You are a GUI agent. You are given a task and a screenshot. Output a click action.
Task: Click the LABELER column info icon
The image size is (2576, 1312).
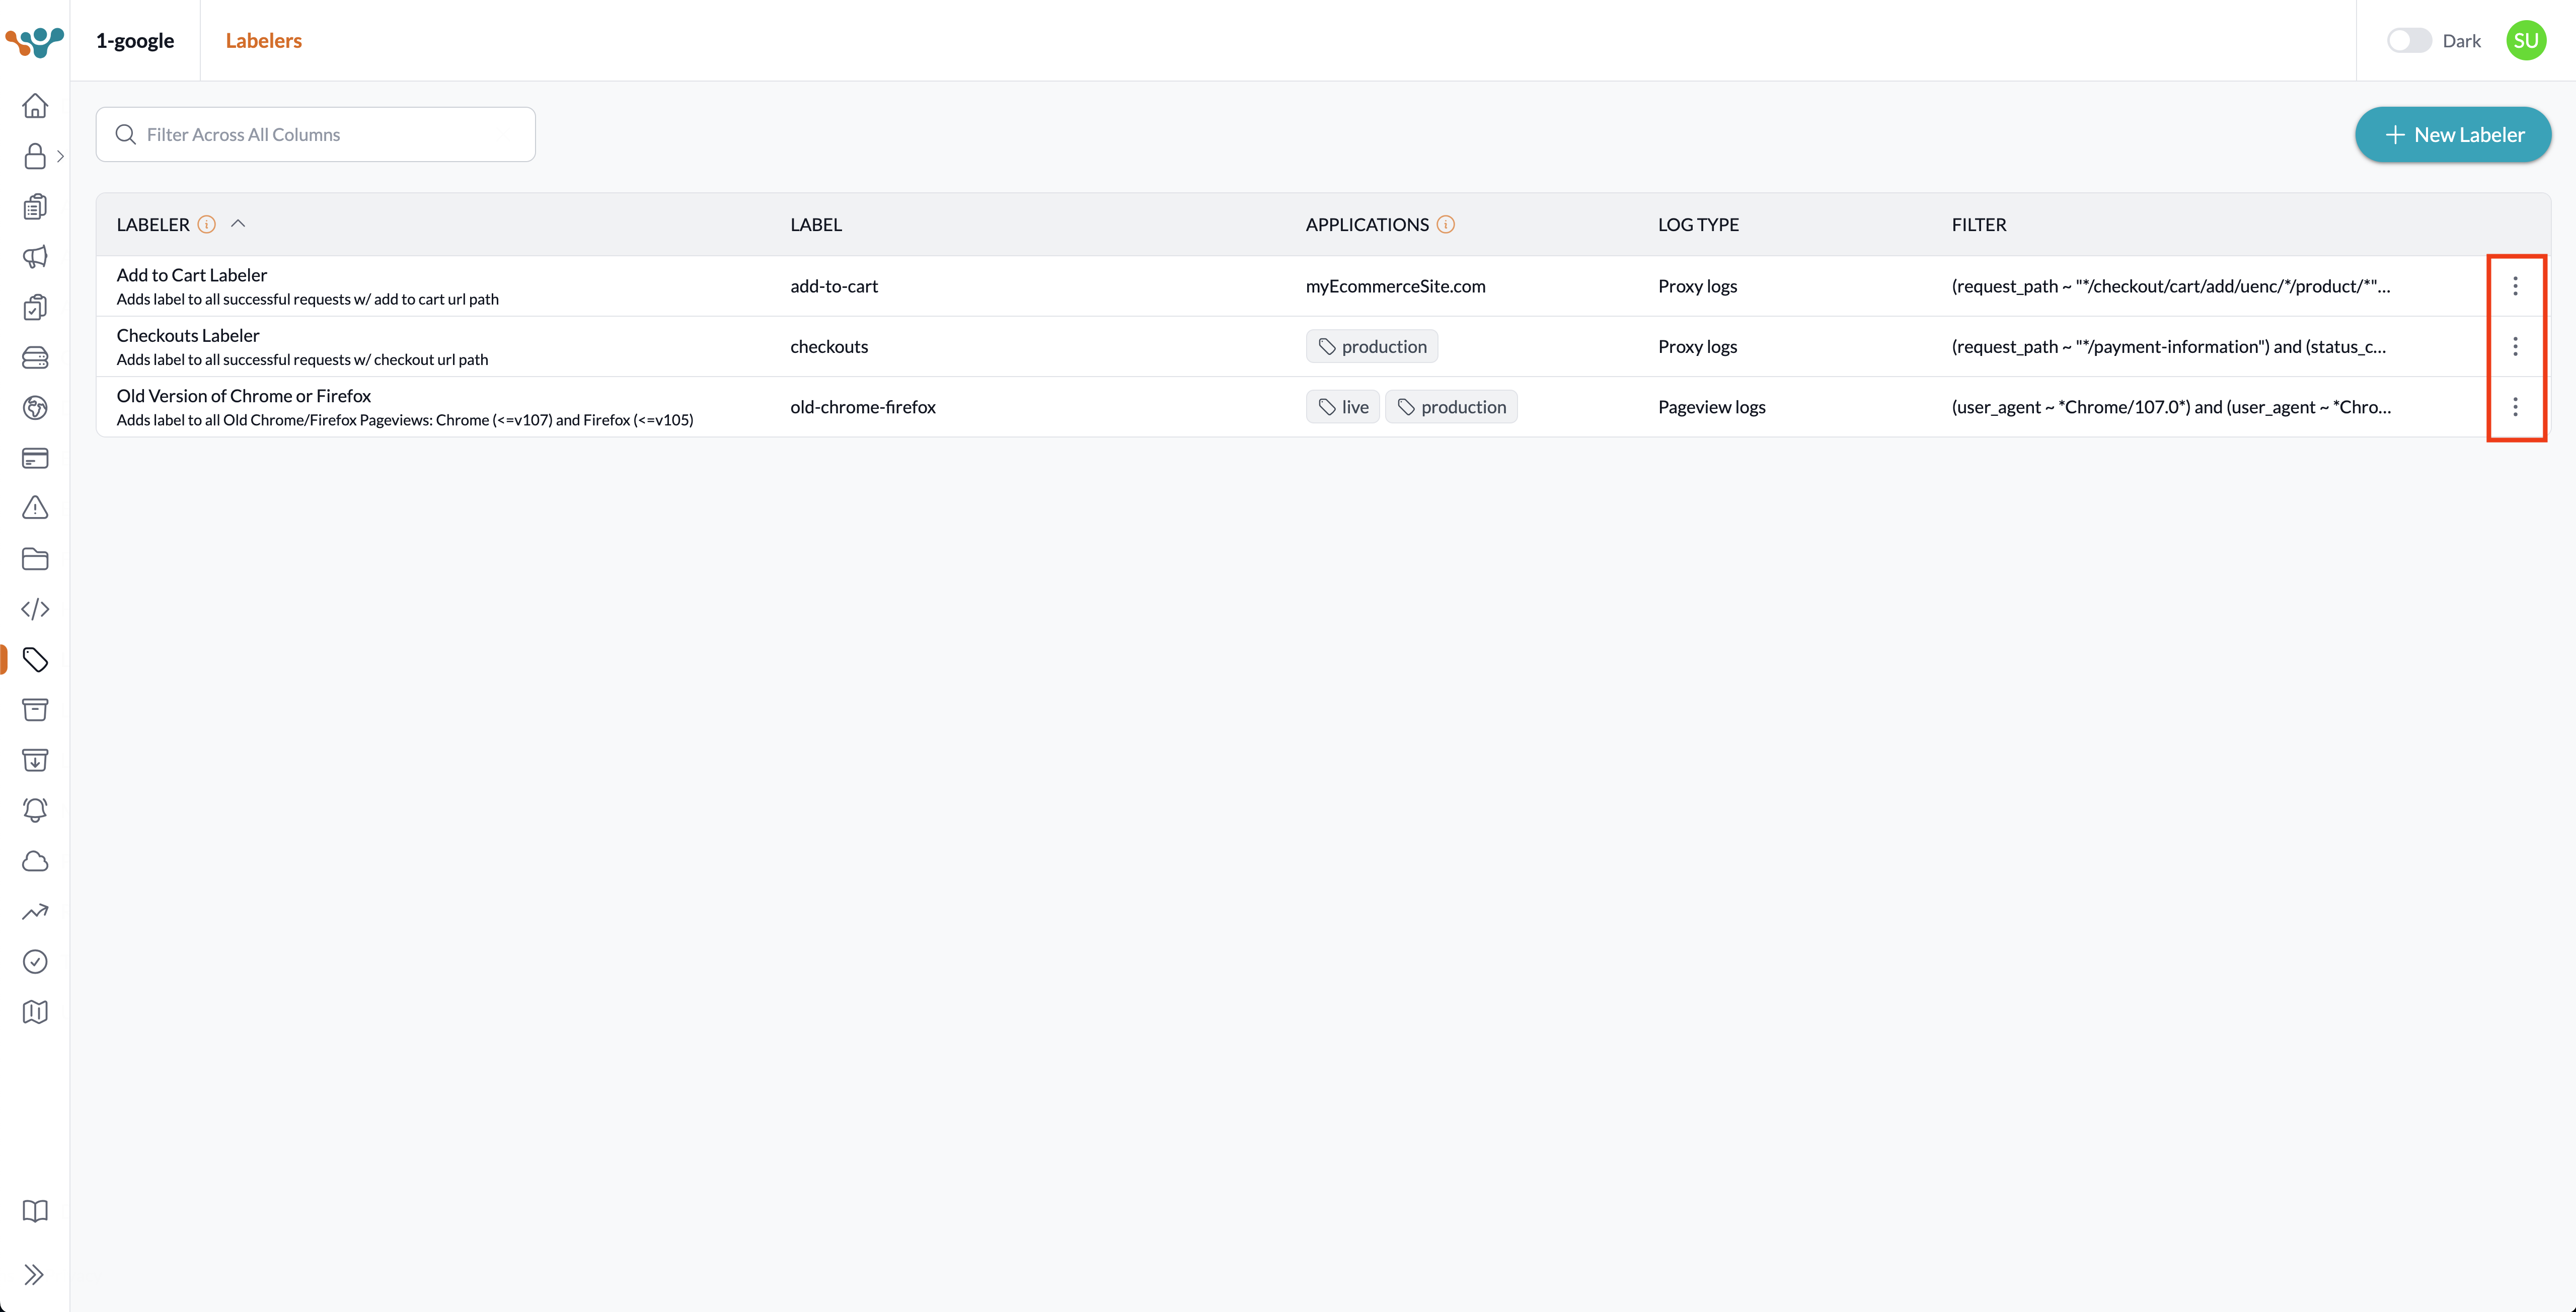pos(207,224)
